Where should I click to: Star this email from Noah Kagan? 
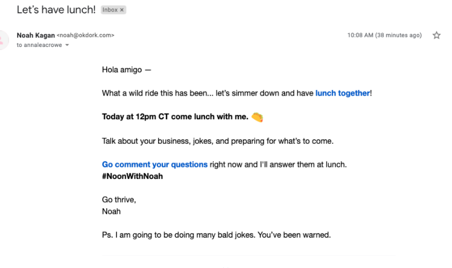436,35
